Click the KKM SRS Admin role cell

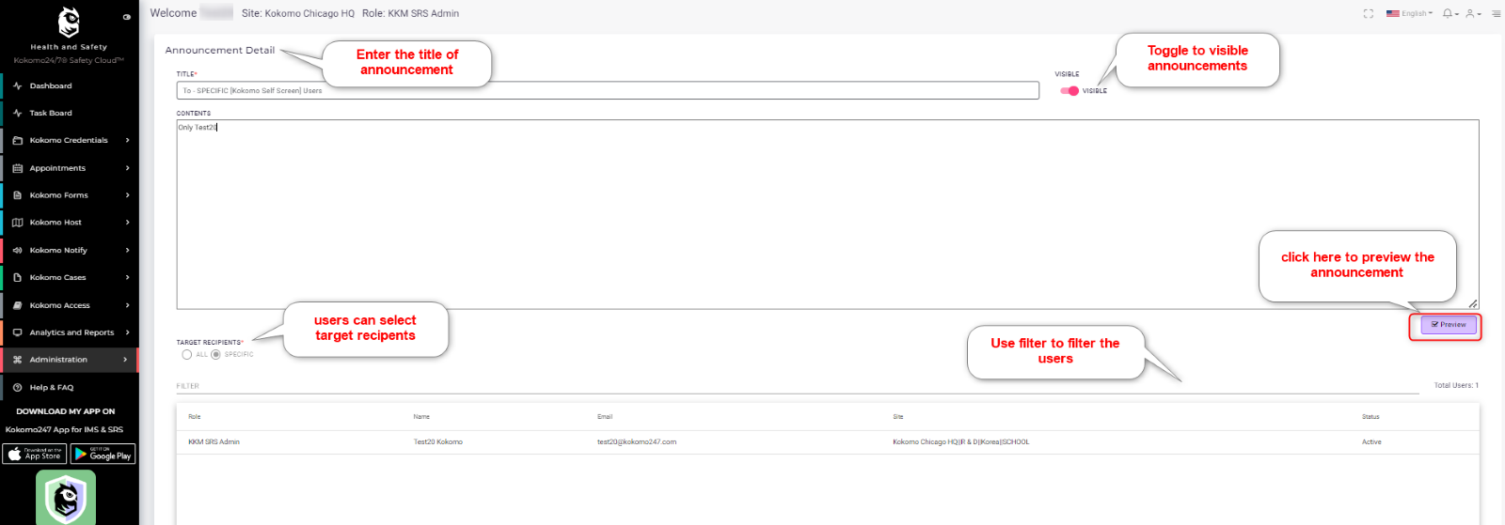pos(214,441)
